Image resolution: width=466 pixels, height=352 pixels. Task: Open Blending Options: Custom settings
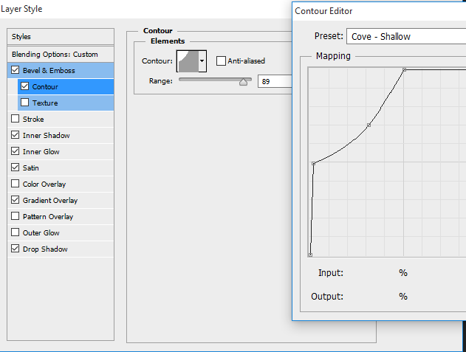click(x=61, y=55)
